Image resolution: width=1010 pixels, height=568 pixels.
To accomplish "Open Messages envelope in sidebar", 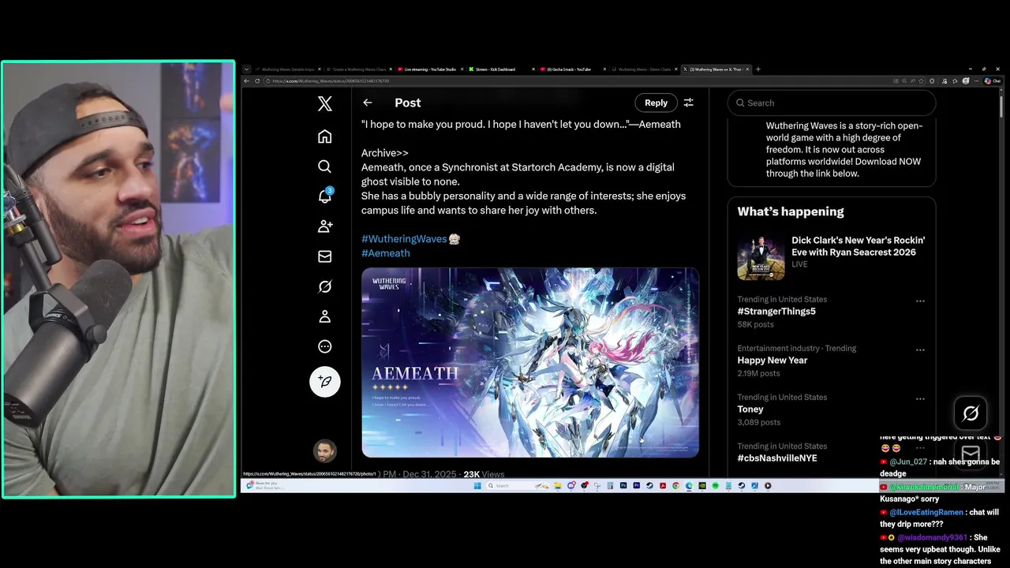I will pyautogui.click(x=324, y=256).
